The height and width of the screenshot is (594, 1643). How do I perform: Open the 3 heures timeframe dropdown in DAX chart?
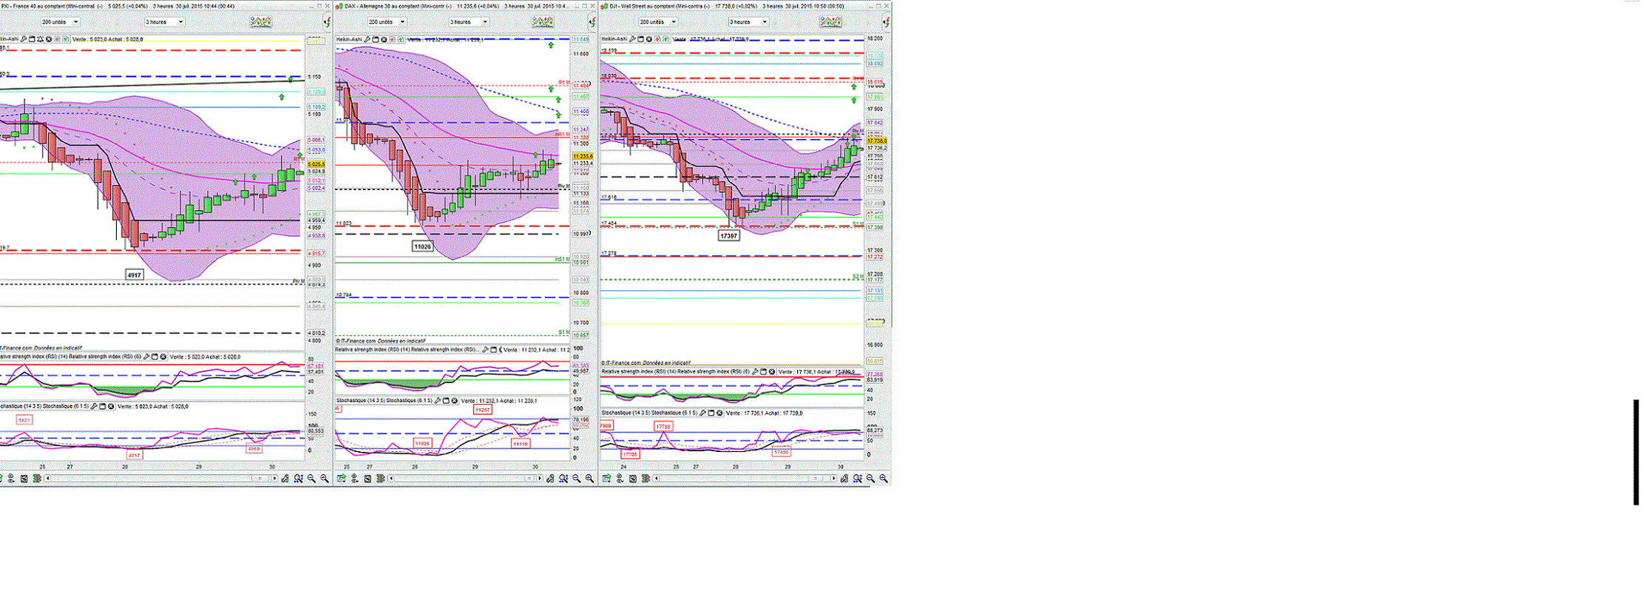tap(469, 22)
